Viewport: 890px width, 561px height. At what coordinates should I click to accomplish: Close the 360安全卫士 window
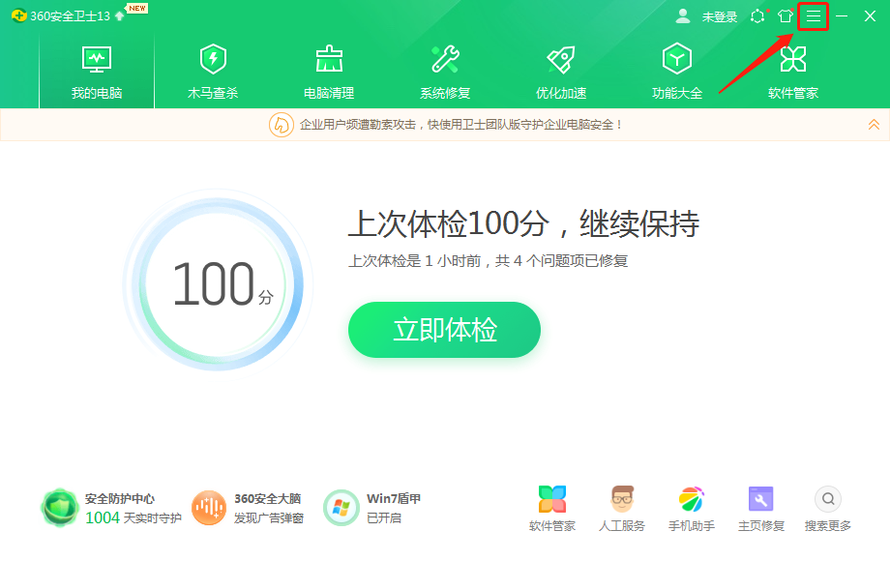tap(870, 16)
